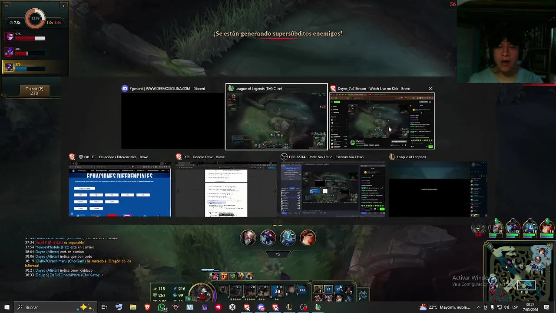Image resolution: width=556 pixels, height=313 pixels.
Task: Click the teammate portrait with 373 health
Action: tap(9, 67)
